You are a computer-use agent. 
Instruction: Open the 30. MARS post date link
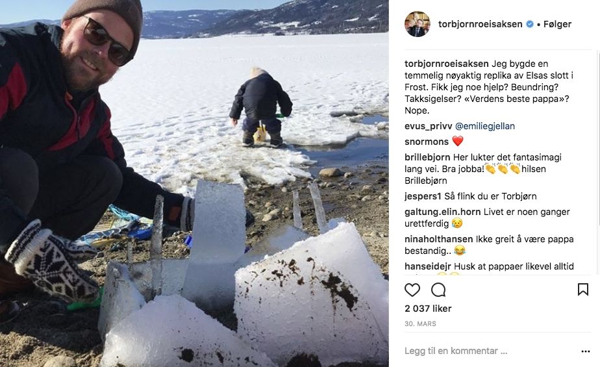pos(420,323)
